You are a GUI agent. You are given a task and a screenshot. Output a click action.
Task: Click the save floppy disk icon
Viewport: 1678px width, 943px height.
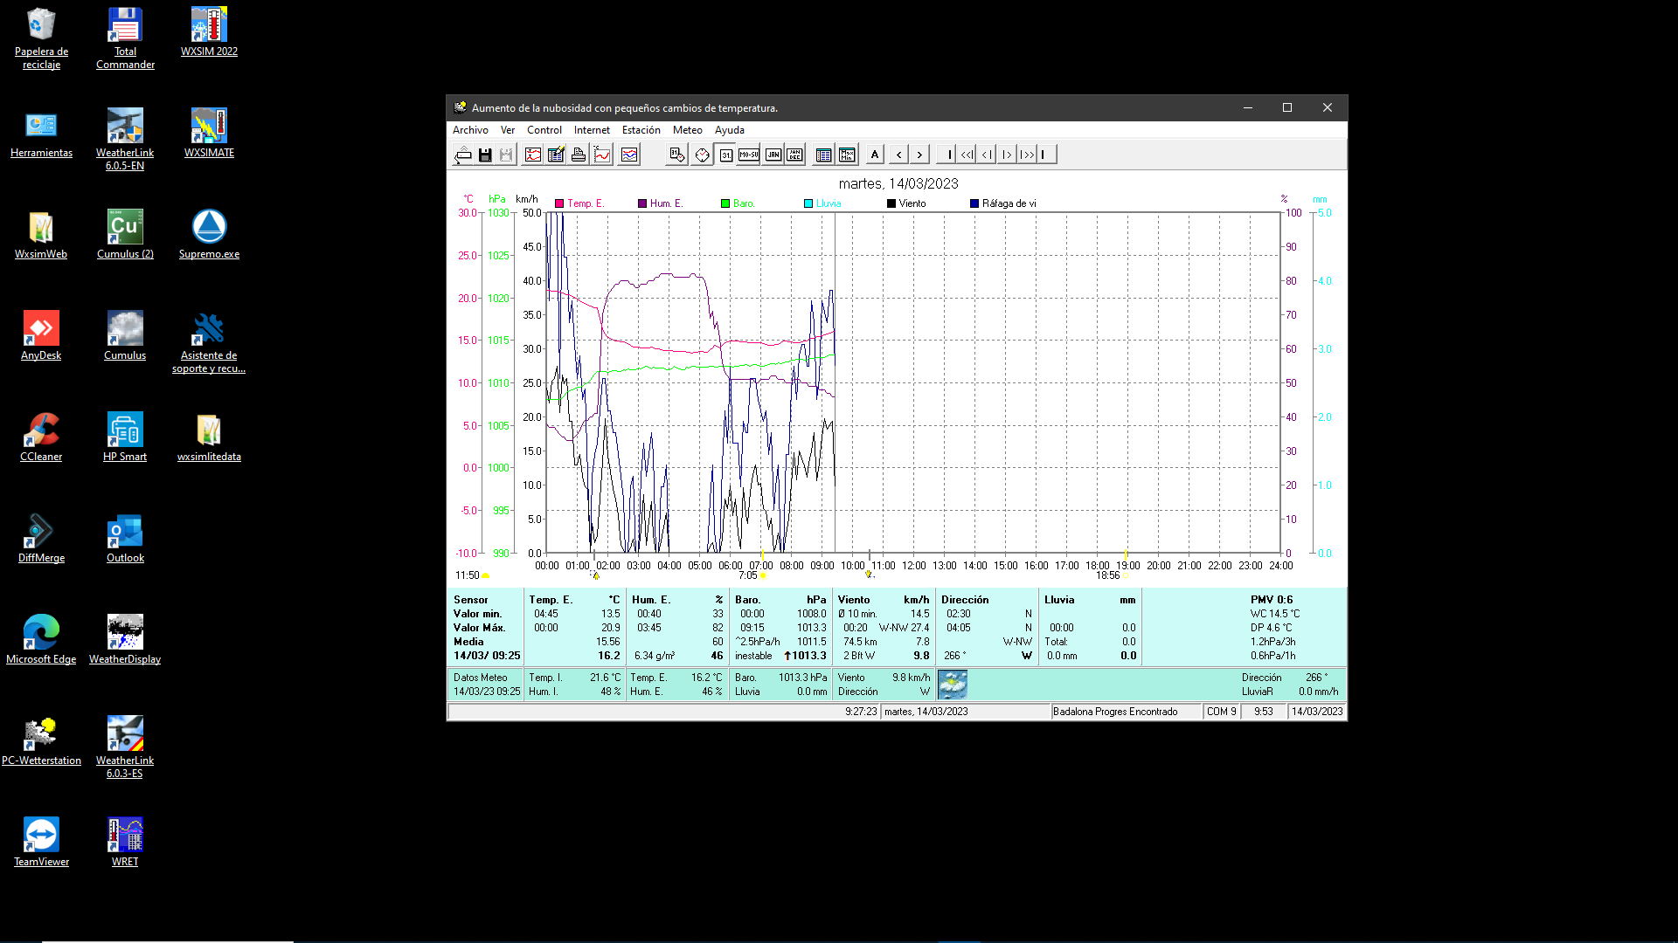[x=485, y=155]
